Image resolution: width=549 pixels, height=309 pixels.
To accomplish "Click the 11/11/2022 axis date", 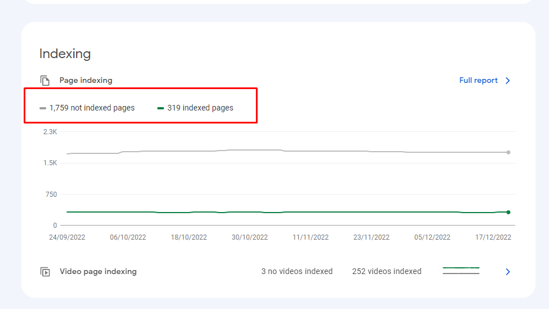I will [x=311, y=237].
